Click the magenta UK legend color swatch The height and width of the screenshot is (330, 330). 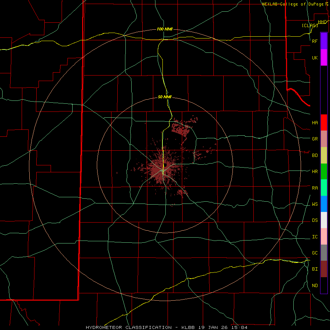coord(324,58)
